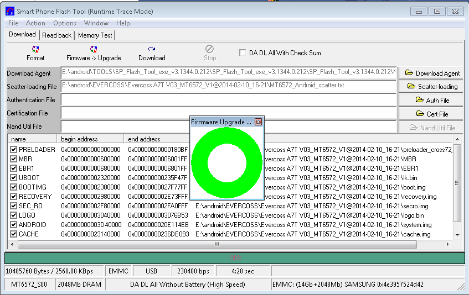The width and height of the screenshot is (469, 295).
Task: Click the 100% progress bar
Action: click(235, 258)
